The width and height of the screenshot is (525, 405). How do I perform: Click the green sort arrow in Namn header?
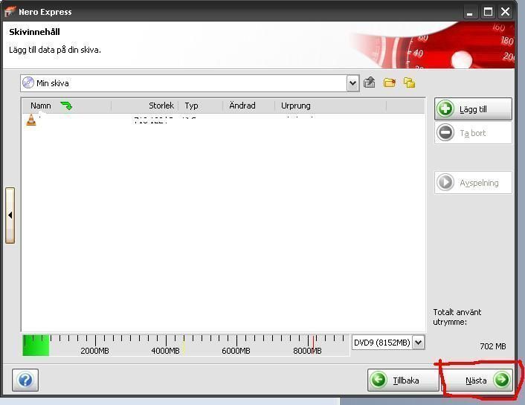pyautogui.click(x=66, y=106)
